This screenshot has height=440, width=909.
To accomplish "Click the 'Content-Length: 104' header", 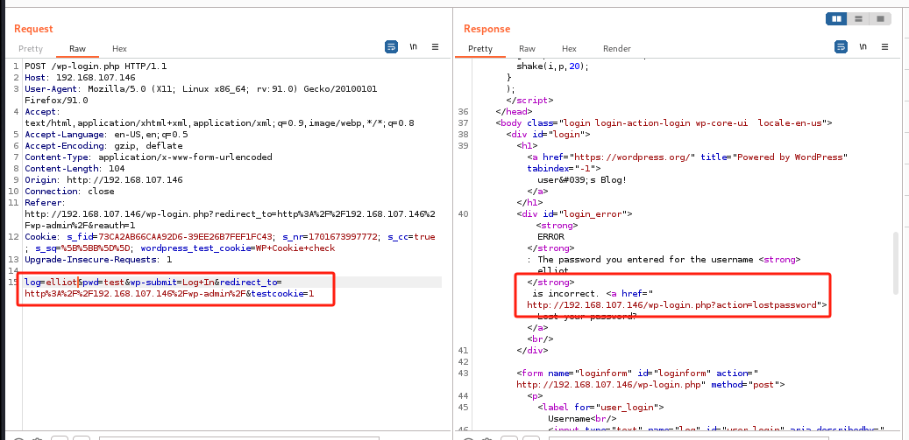I will coord(75,168).
